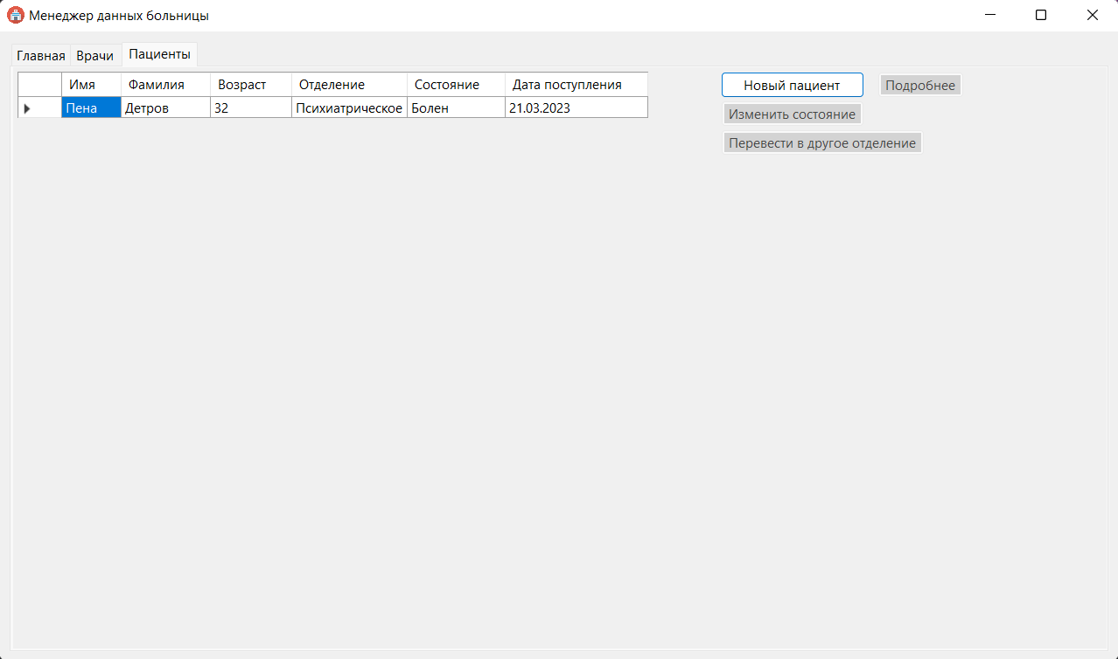Click the Отделение column header
The width and height of the screenshot is (1118, 659).
coord(349,85)
